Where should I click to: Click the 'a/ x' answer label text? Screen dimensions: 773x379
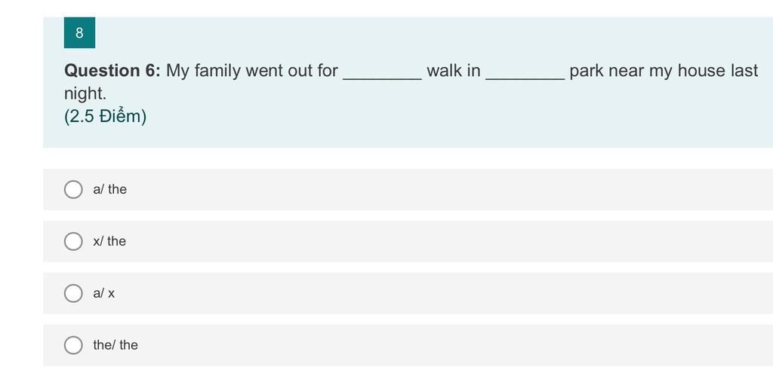tap(104, 293)
